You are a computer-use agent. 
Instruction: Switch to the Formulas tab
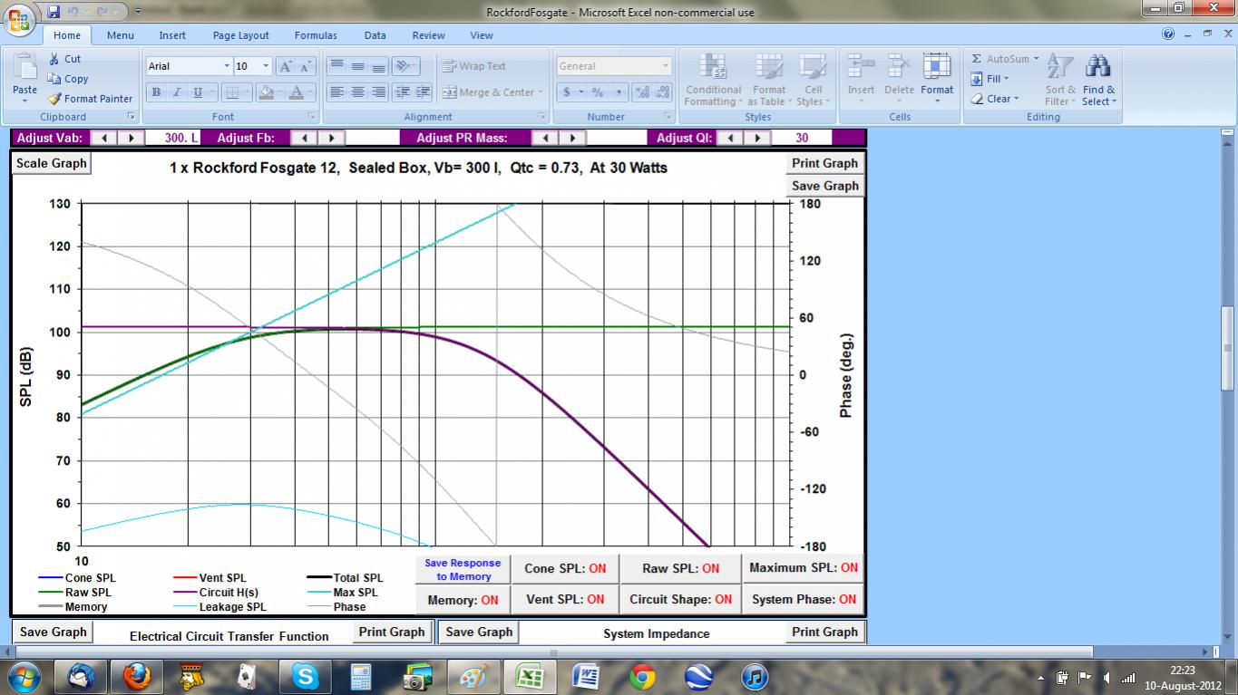316,35
